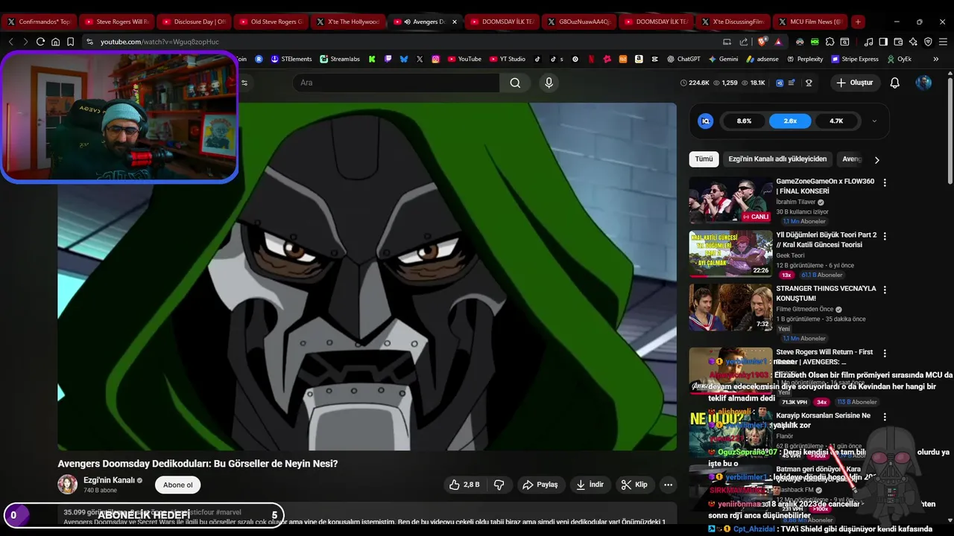Open the Instagram bookmark icon

coord(436,59)
